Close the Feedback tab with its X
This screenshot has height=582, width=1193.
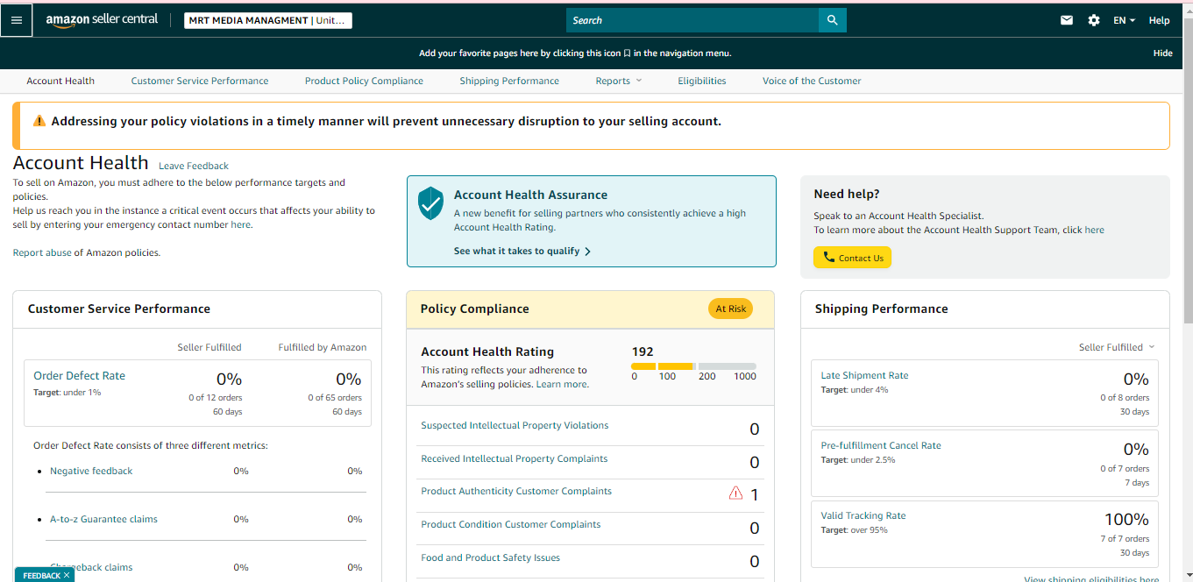click(67, 576)
